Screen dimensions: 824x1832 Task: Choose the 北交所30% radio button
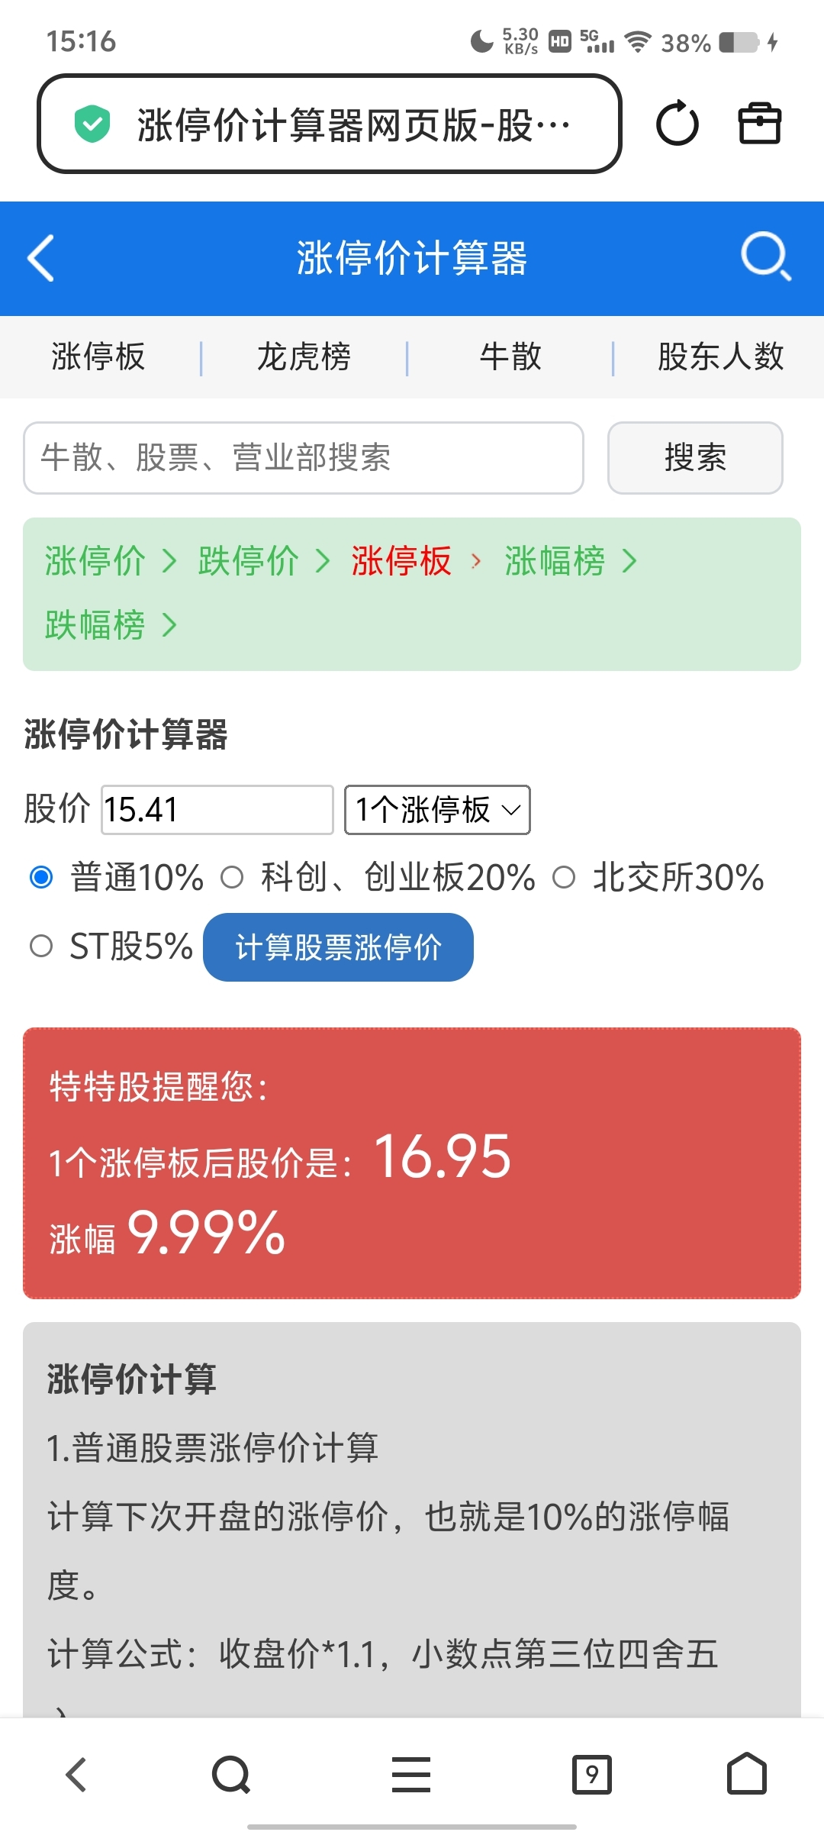click(564, 878)
